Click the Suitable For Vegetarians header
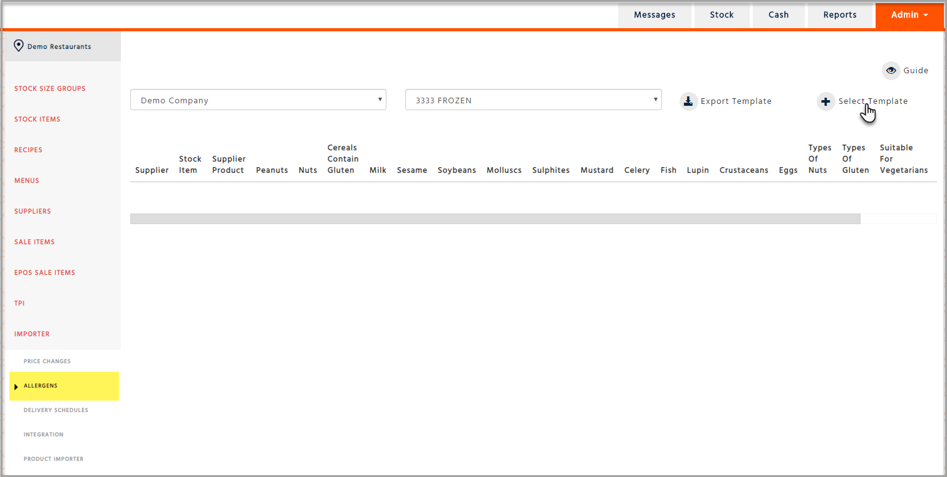 pos(904,159)
